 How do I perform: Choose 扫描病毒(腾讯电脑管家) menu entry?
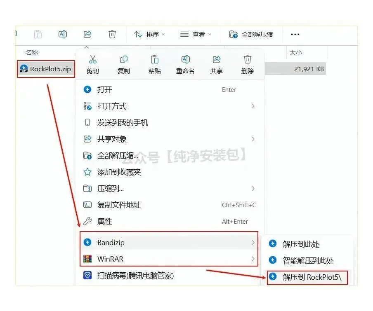pyautogui.click(x=170, y=276)
